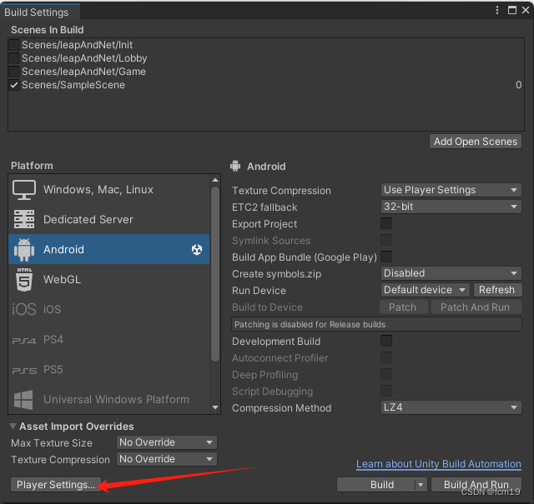Select the Universal Windows Platform entry
534x504 pixels.
(109, 399)
